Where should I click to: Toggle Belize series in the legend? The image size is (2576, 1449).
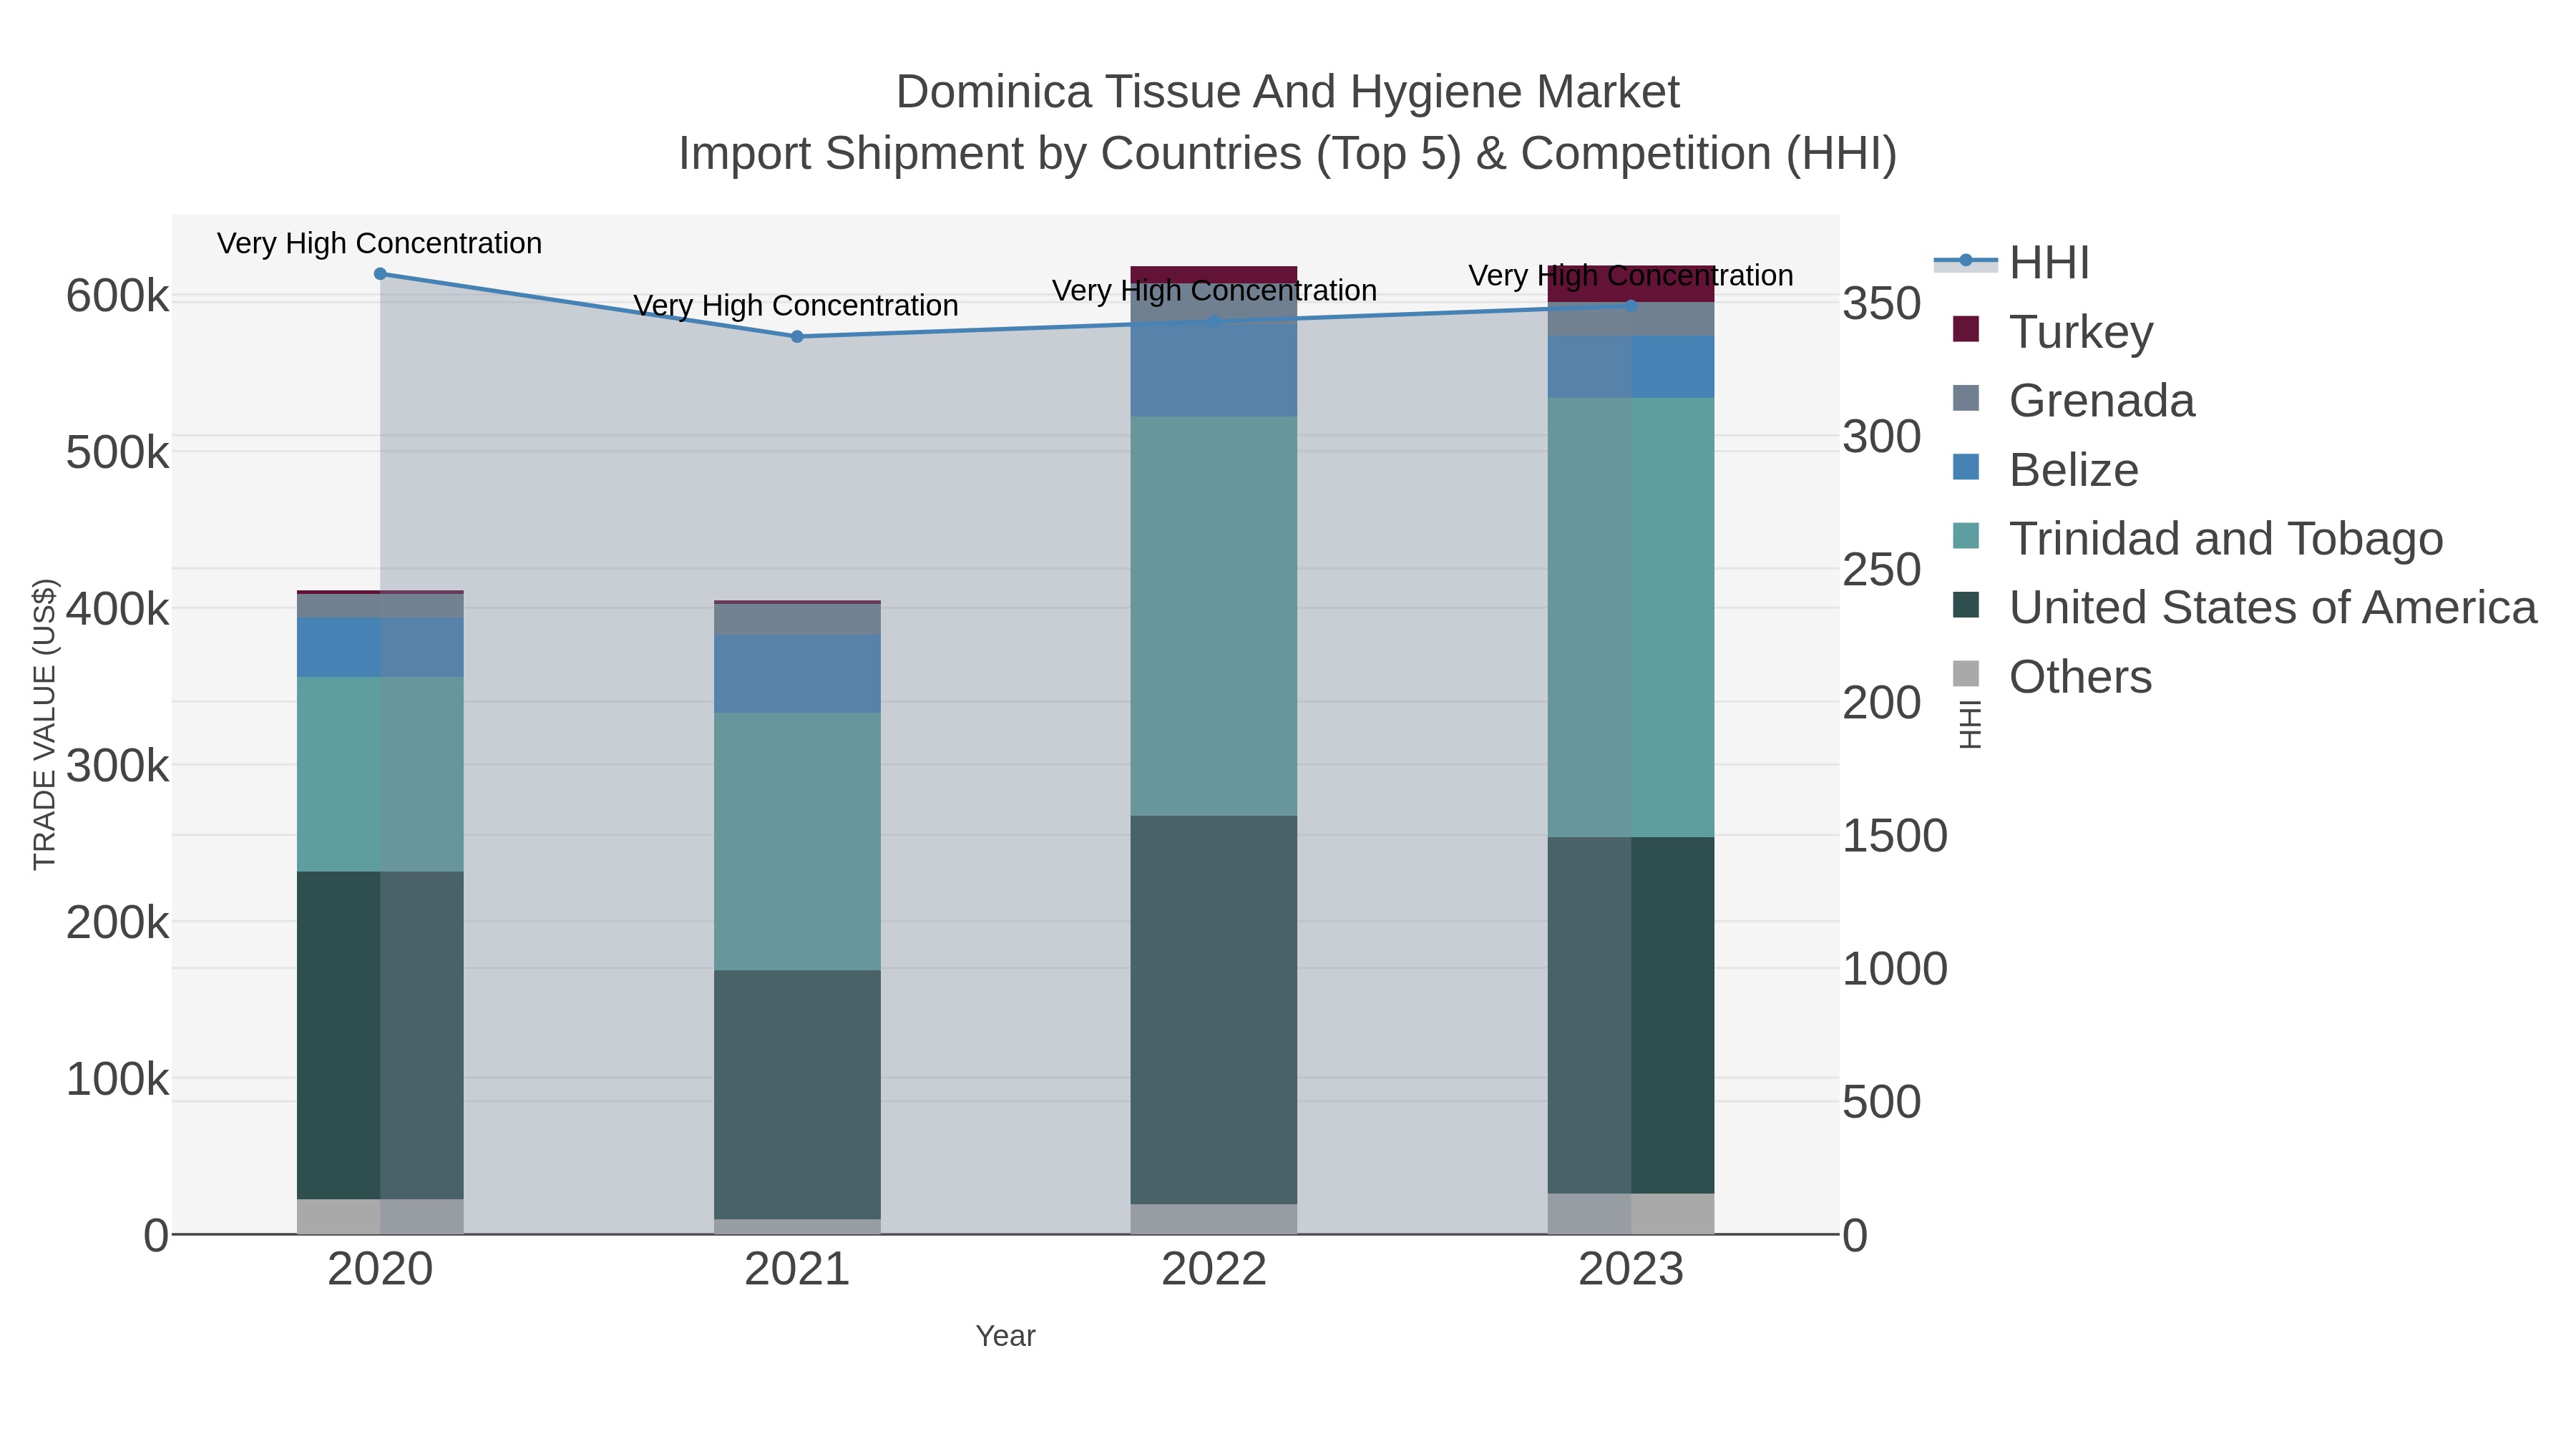coord(2046,469)
